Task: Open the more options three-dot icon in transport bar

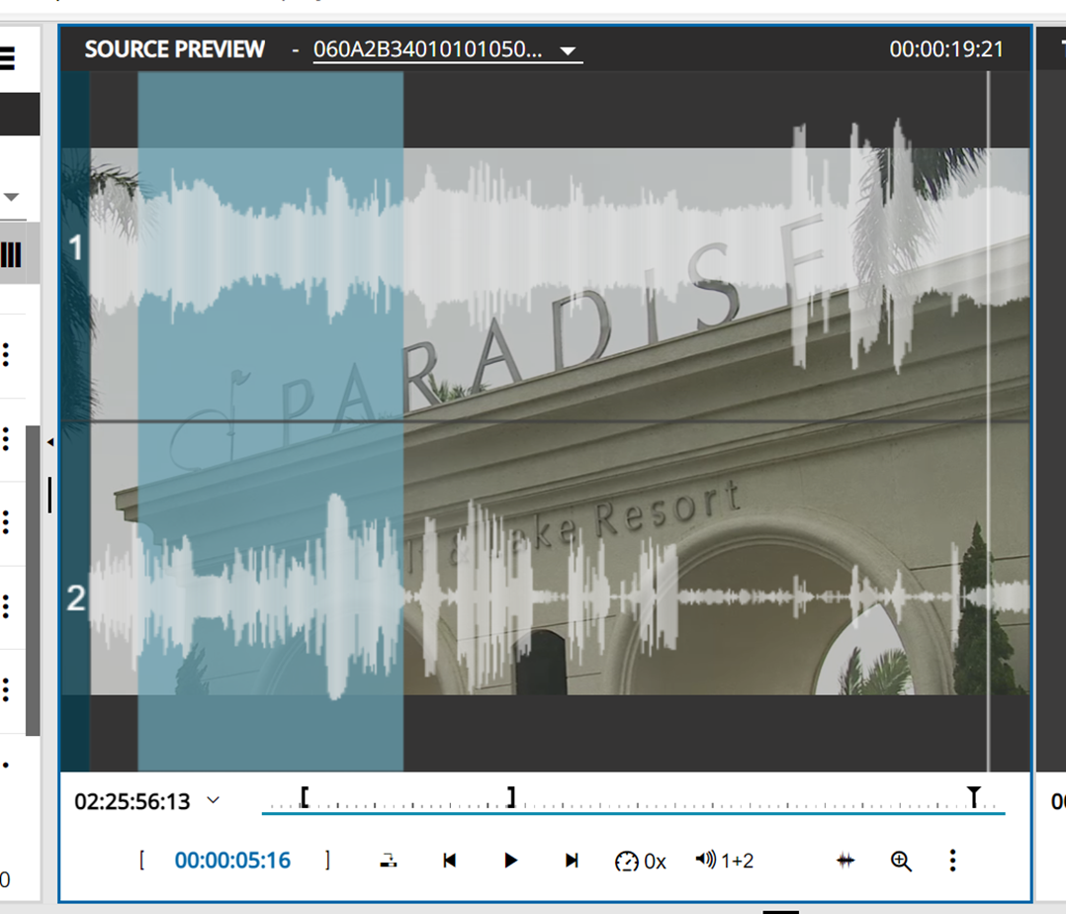Action: point(951,861)
